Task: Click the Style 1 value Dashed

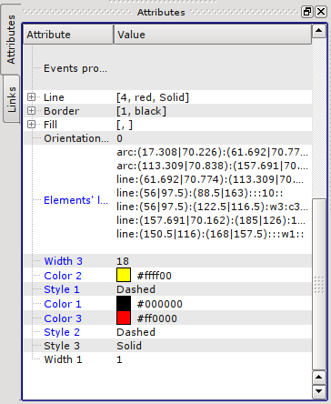Action: tap(135, 289)
